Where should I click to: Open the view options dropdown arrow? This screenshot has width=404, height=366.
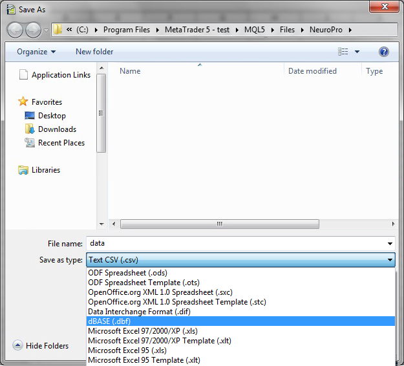(x=357, y=52)
